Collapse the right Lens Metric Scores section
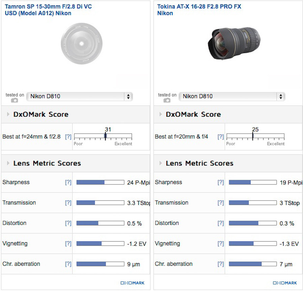303x291 pixels. click(x=161, y=163)
